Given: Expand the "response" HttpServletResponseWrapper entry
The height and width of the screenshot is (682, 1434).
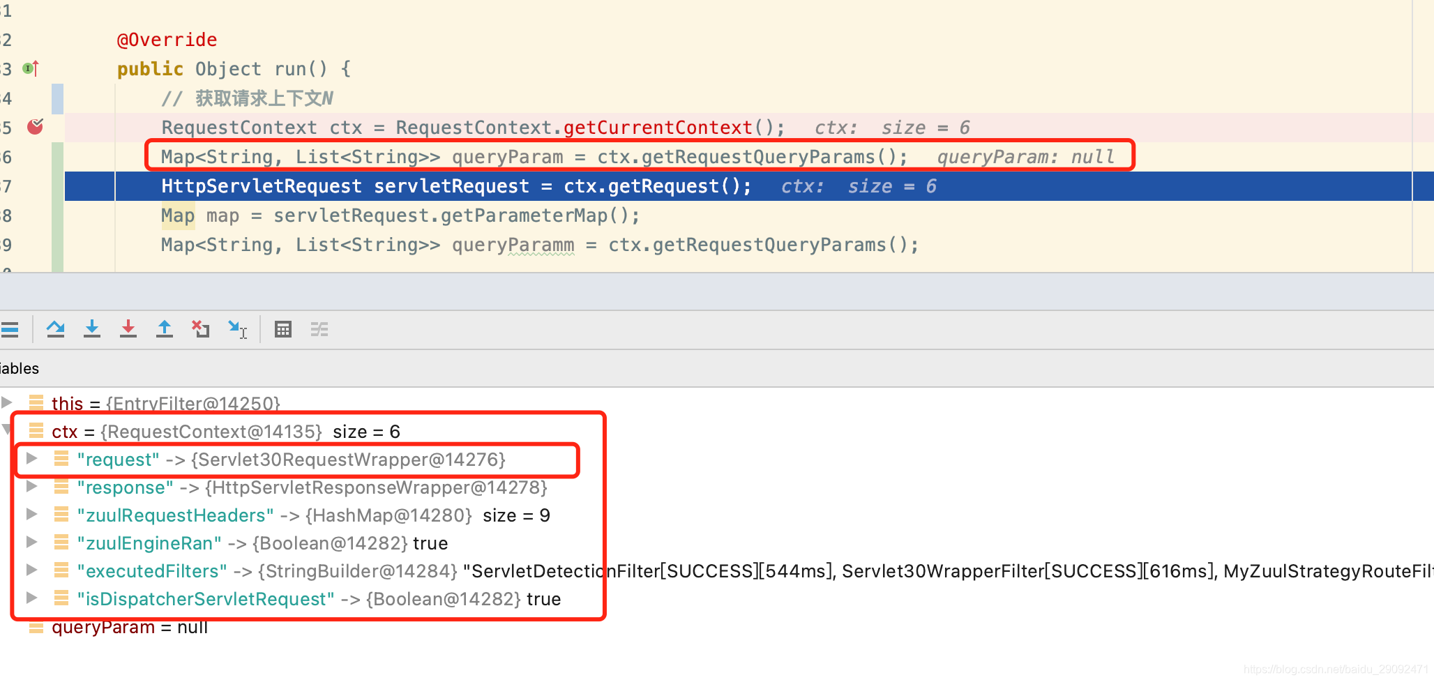Looking at the screenshot, I should coord(31,486).
